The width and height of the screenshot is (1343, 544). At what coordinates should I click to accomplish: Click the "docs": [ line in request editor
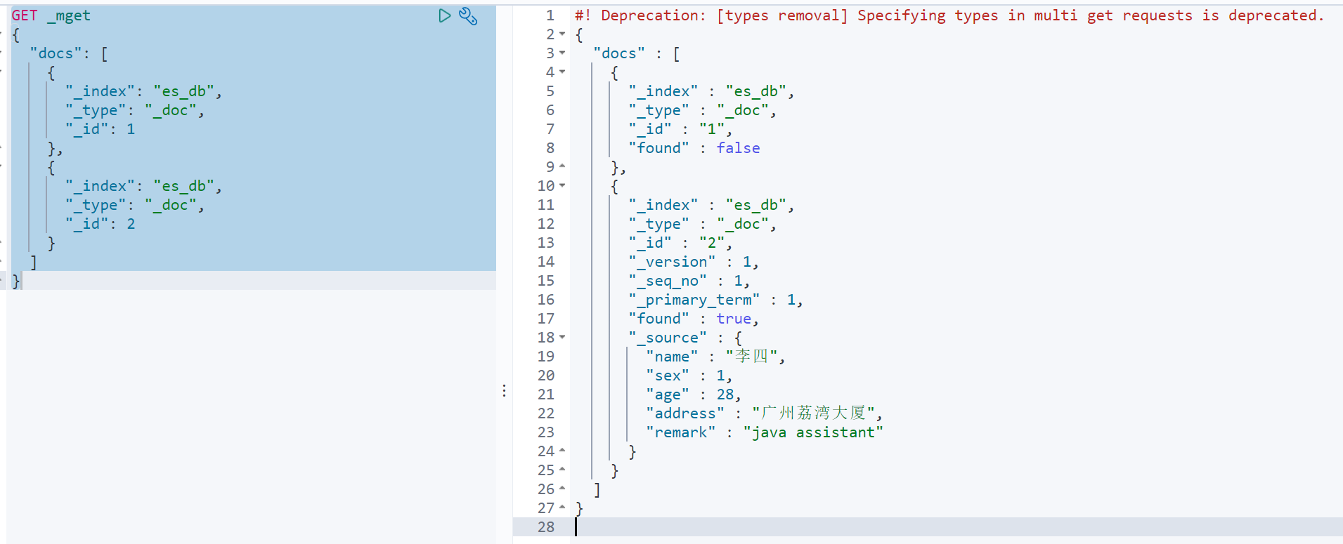pyautogui.click(x=69, y=53)
